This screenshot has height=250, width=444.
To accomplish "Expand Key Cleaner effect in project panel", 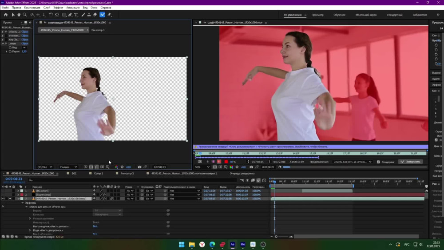I will tap(2, 40).
